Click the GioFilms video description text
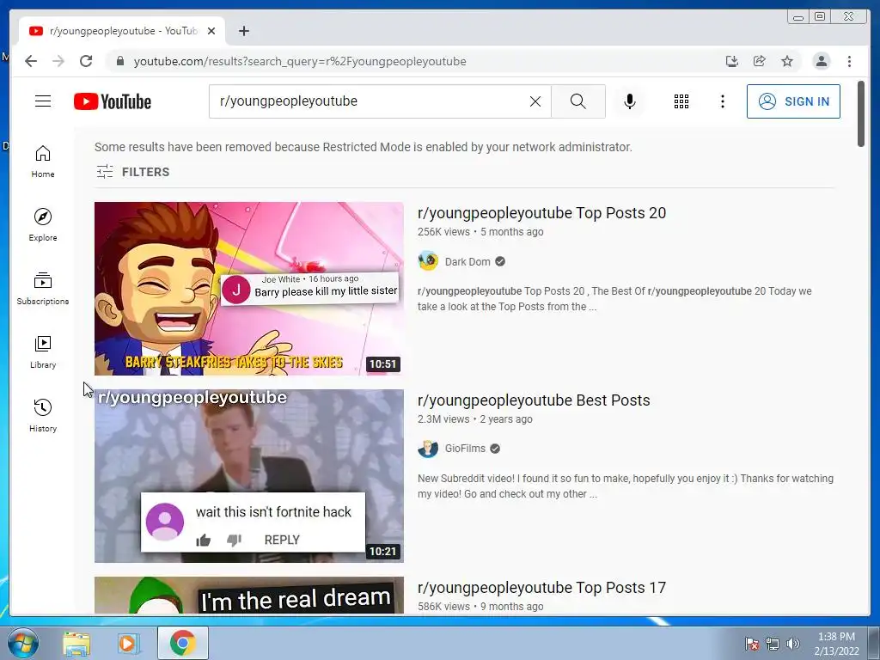 (626, 486)
